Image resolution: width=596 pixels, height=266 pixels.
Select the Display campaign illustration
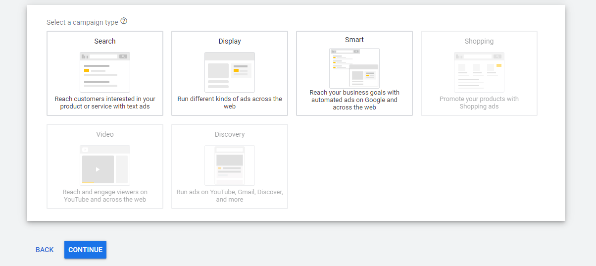(x=230, y=72)
